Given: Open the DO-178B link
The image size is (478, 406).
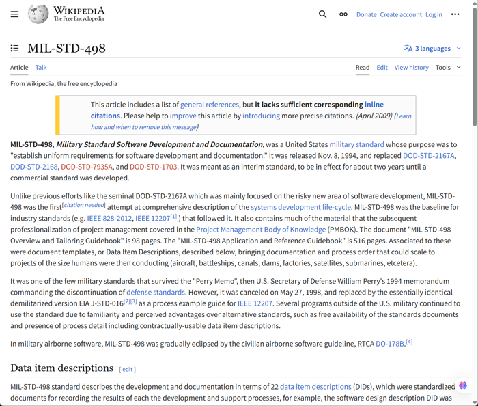Looking at the screenshot, I should tap(390, 344).
